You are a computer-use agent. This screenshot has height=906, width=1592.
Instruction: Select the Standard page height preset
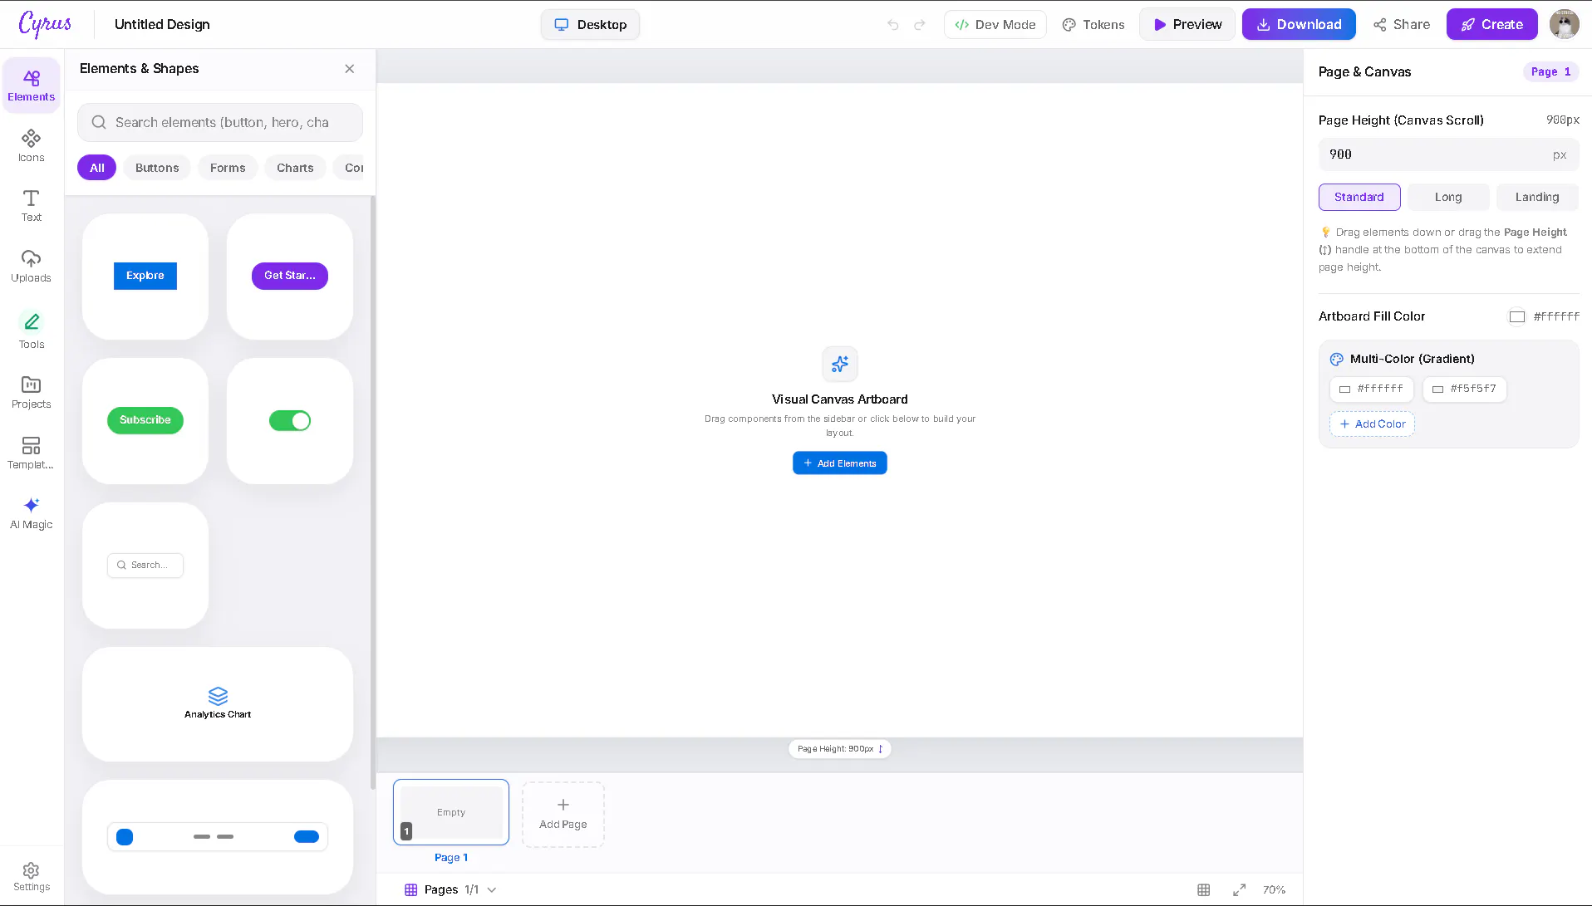coord(1359,198)
